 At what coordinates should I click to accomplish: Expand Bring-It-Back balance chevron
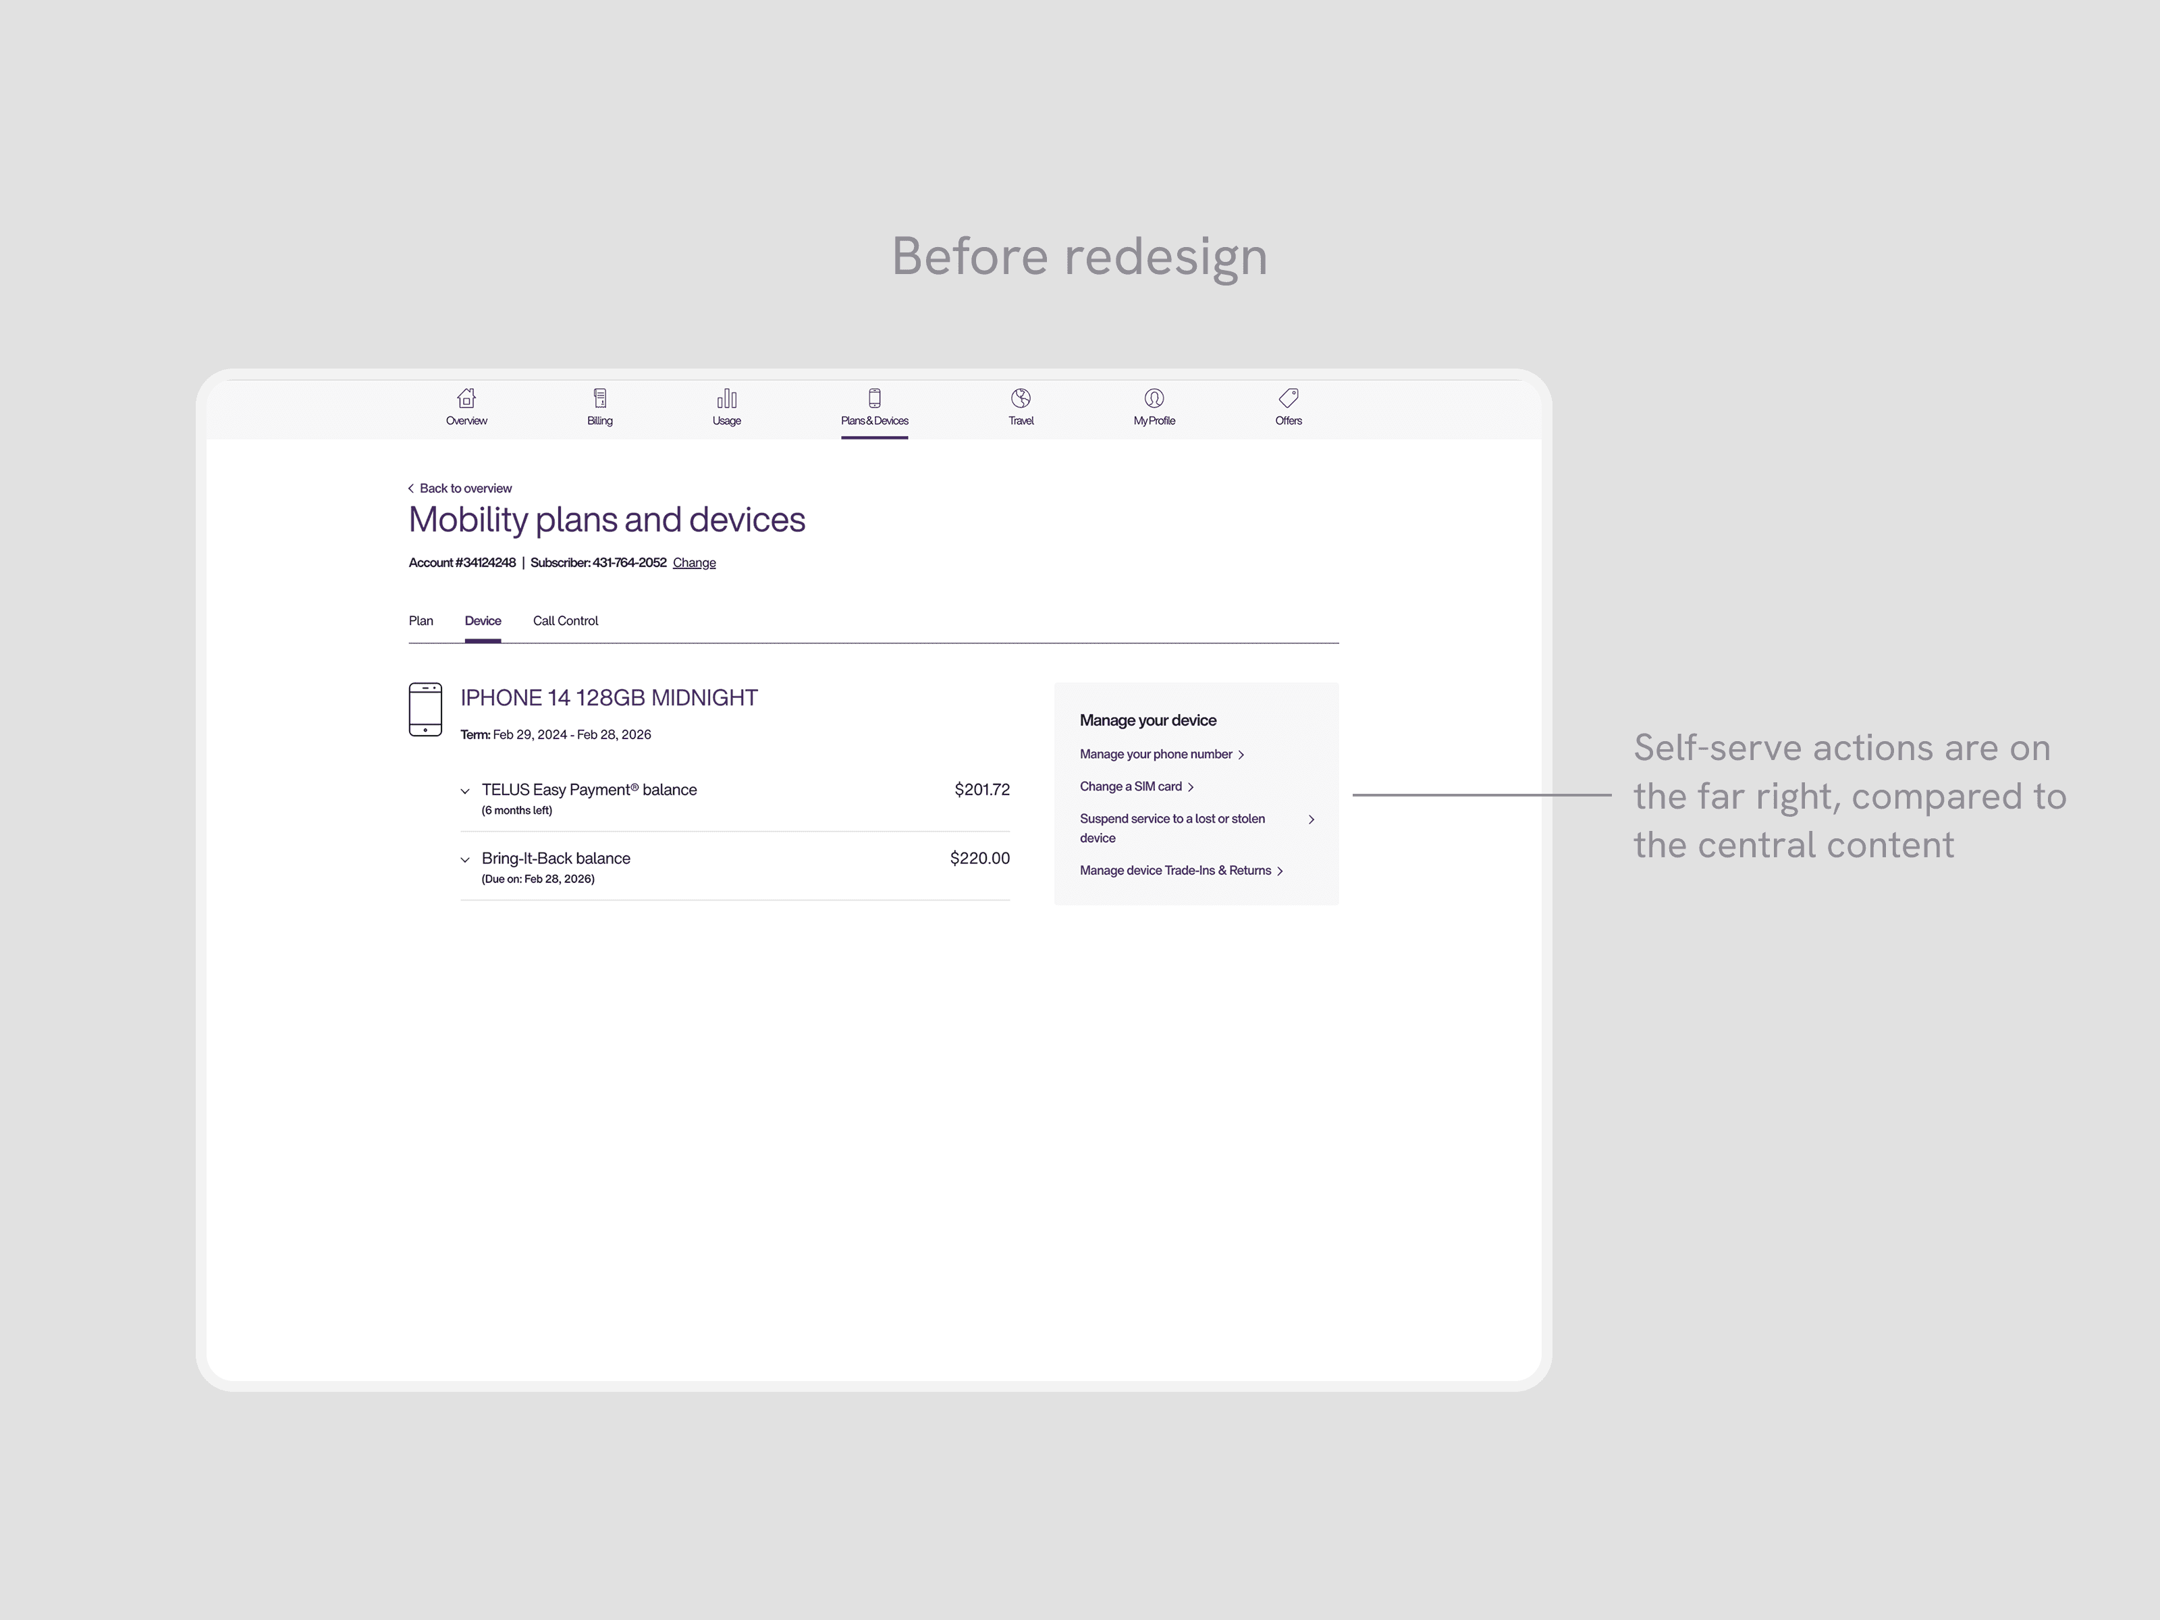pyautogui.click(x=465, y=859)
